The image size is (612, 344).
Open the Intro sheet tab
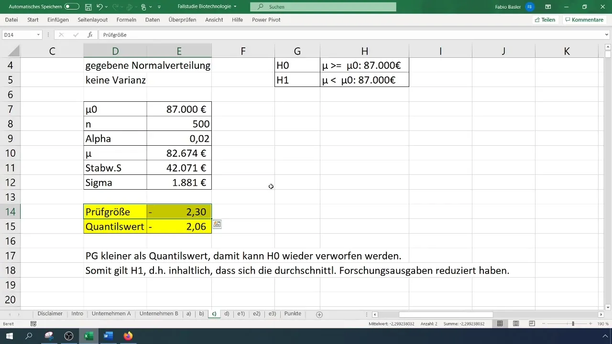pyautogui.click(x=77, y=314)
